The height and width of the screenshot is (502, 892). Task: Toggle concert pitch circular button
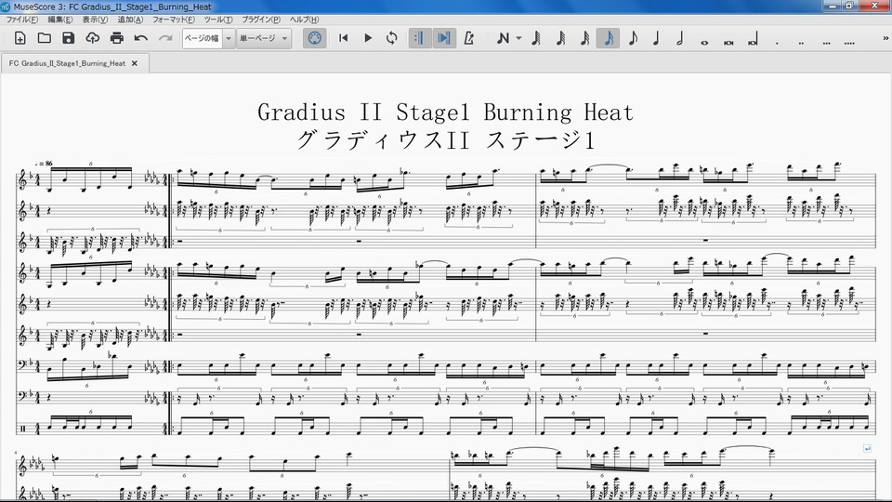315,38
